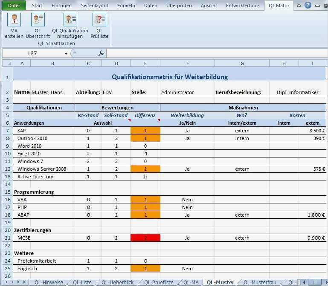The image size is (328, 286).
Task: Click the 9.900 € cost cell
Action: [x=313, y=238]
